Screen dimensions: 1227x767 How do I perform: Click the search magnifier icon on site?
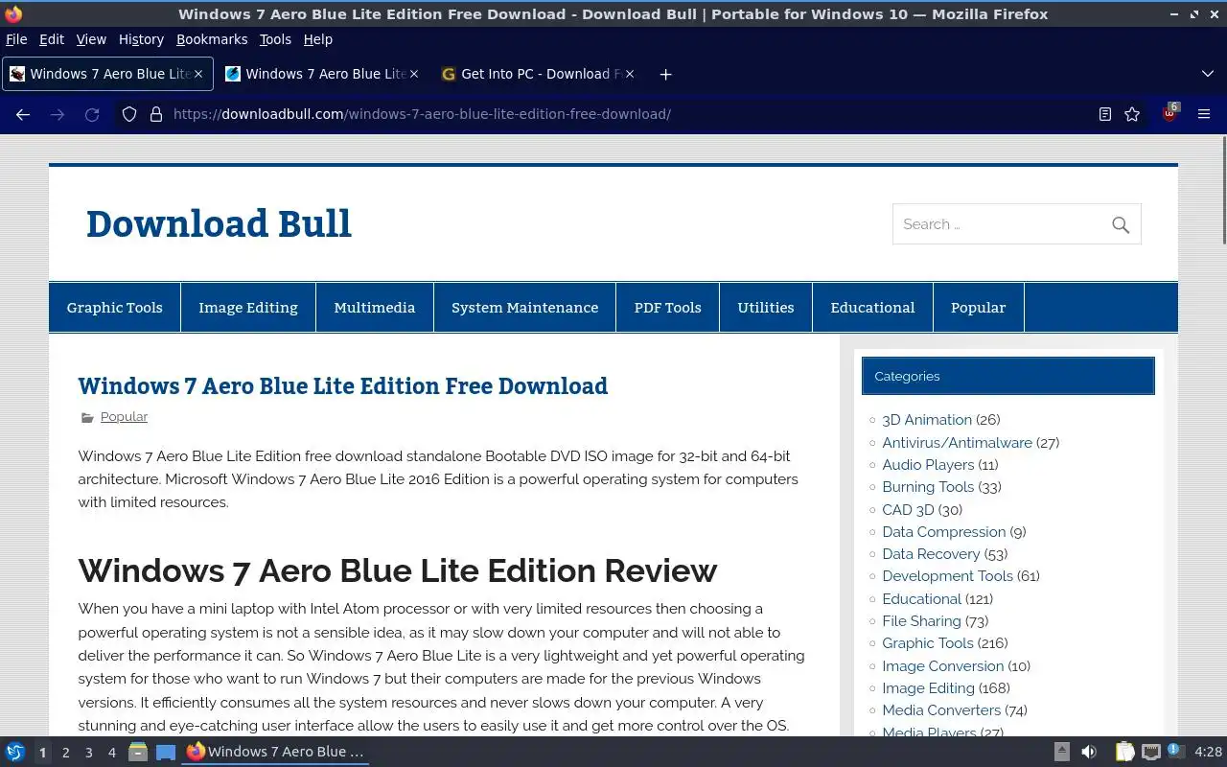pyautogui.click(x=1121, y=224)
